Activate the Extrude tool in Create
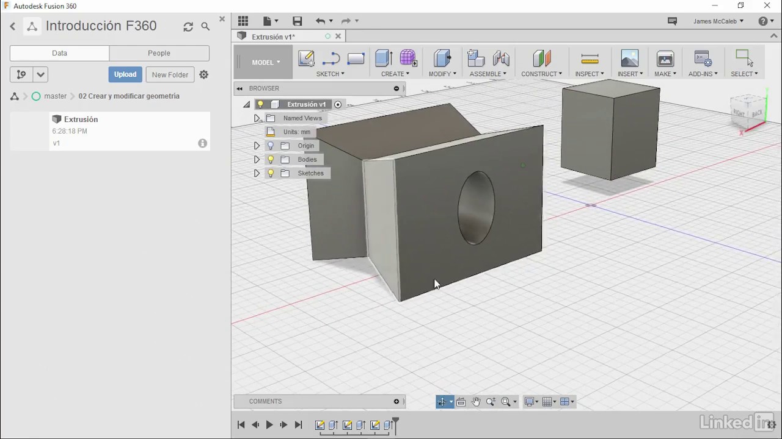782x439 pixels. pyautogui.click(x=384, y=59)
